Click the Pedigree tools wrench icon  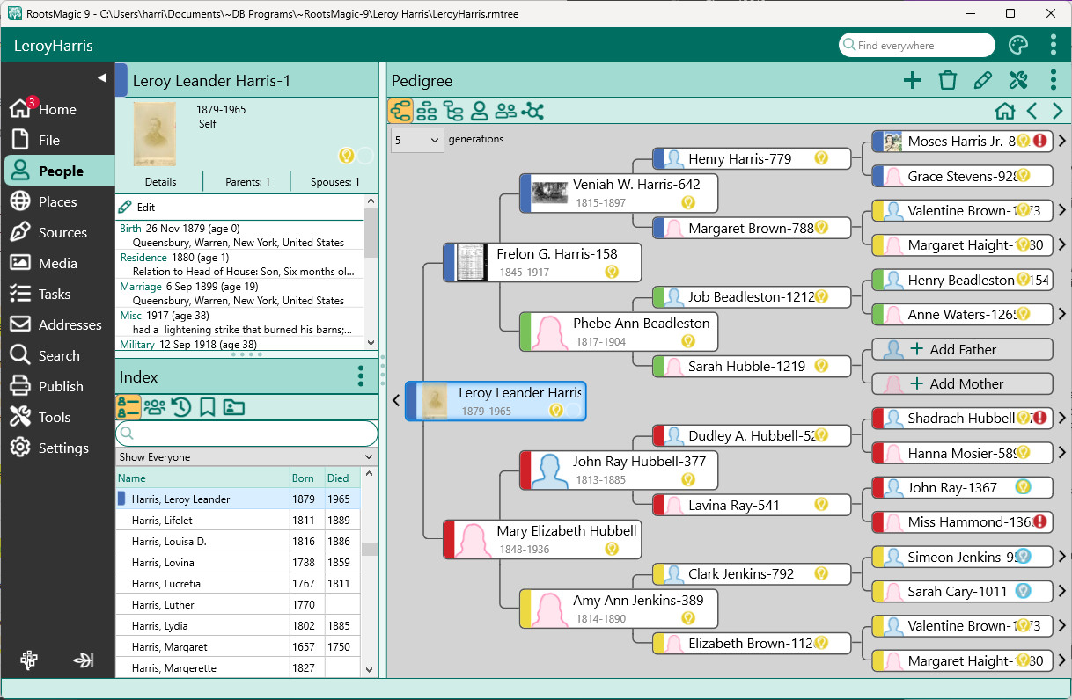click(x=1018, y=81)
